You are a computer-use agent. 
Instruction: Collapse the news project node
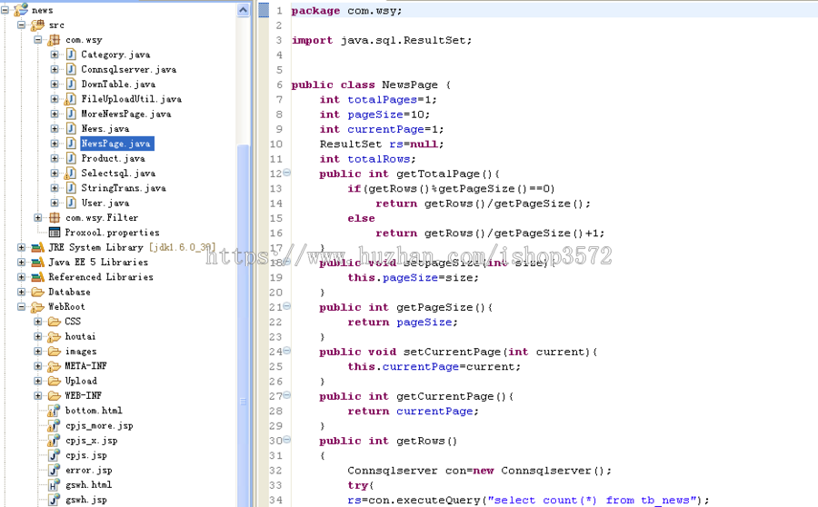coord(5,10)
